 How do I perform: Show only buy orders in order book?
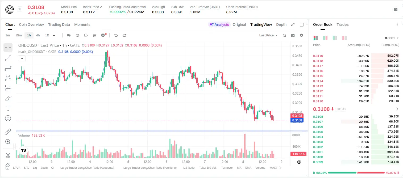tap(335, 38)
